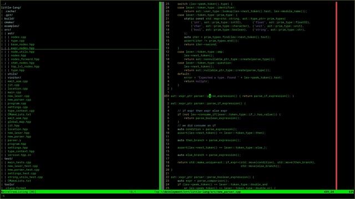Screen dimensions: 355x199
Task: Open jit.hpp file
Action: (13, 125)
